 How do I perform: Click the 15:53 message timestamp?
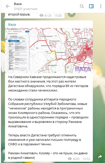pos(86,159)
